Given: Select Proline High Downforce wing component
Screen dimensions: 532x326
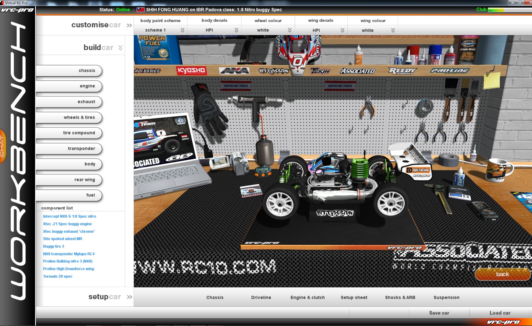Looking at the screenshot, I should point(68,269).
